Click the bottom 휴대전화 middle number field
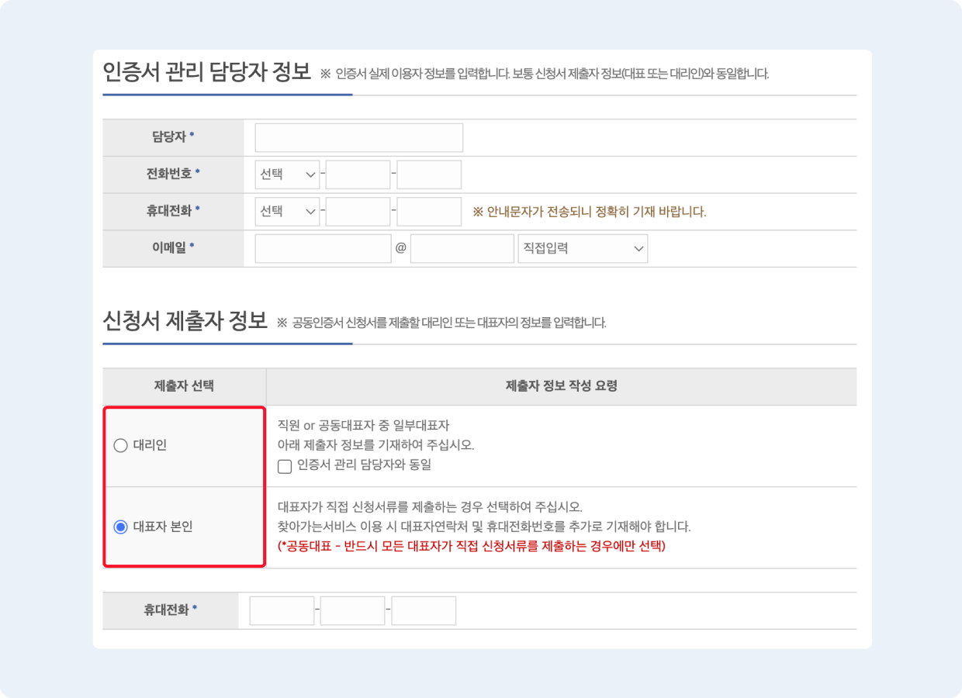 click(352, 610)
